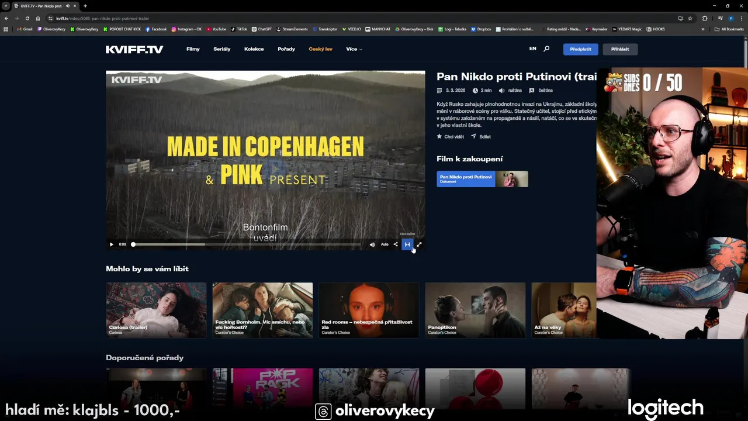748x421 pixels.
Task: Expand the Více dropdown menu
Action: pyautogui.click(x=354, y=49)
